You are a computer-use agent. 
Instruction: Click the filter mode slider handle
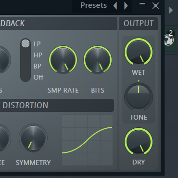pyautogui.click(x=25, y=43)
